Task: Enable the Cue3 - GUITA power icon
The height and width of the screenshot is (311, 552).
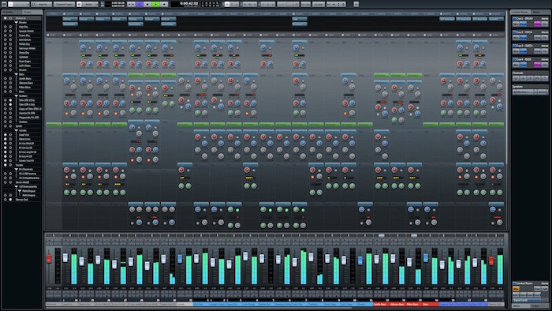Action: [514, 46]
